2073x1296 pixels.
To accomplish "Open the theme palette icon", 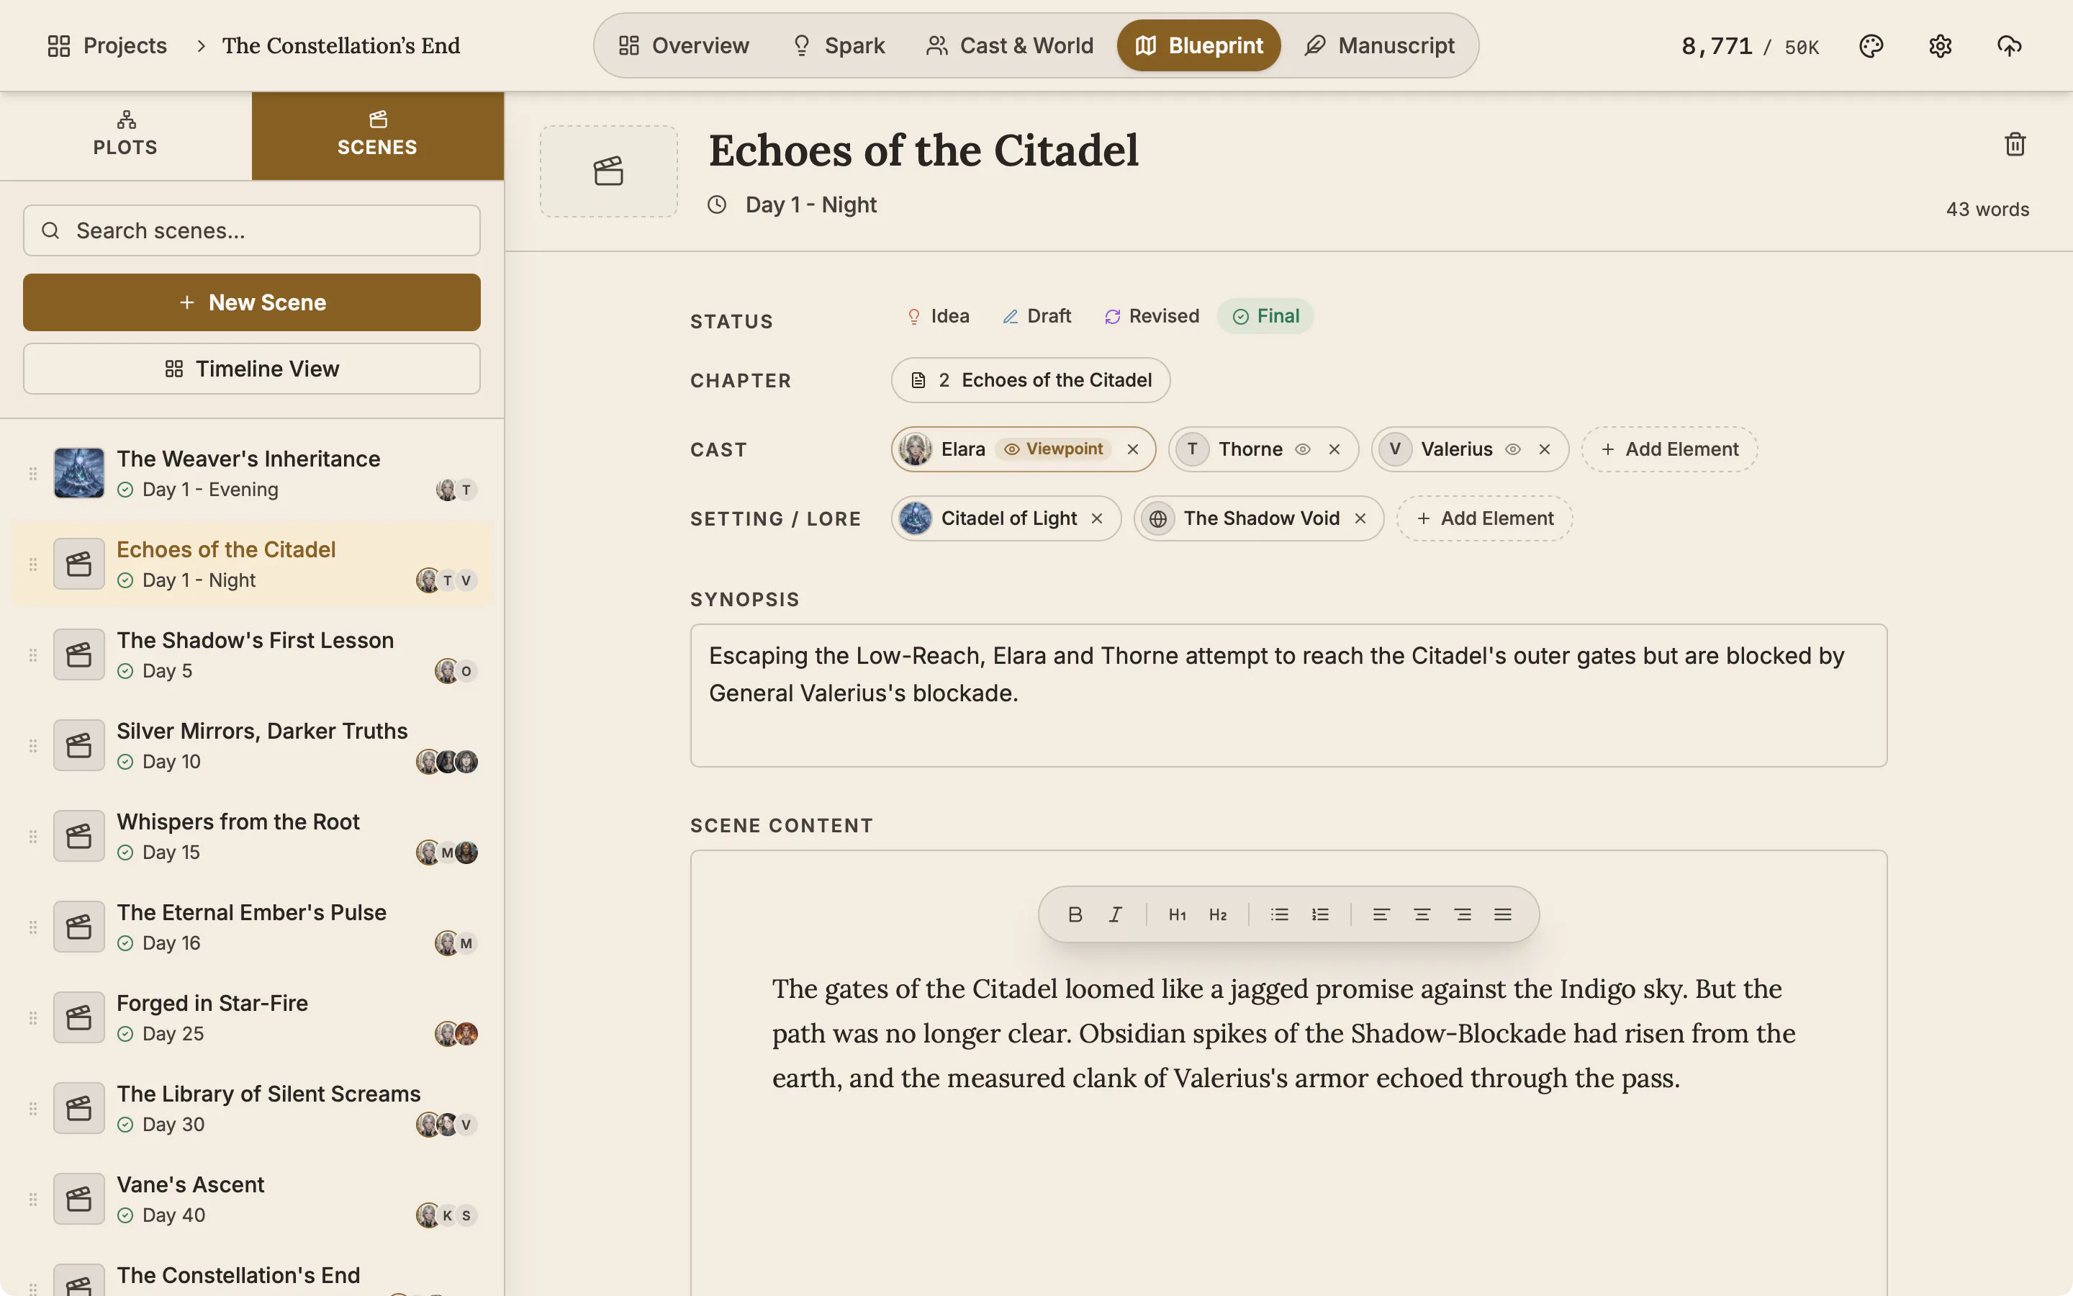I will pos(1871,45).
